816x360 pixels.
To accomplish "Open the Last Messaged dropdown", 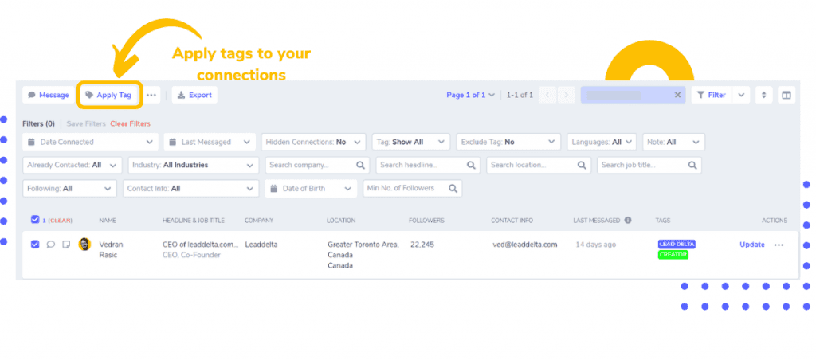I will tap(210, 142).
